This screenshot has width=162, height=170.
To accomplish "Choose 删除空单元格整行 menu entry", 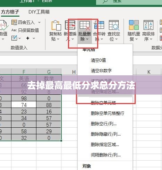I will pos(108,113).
